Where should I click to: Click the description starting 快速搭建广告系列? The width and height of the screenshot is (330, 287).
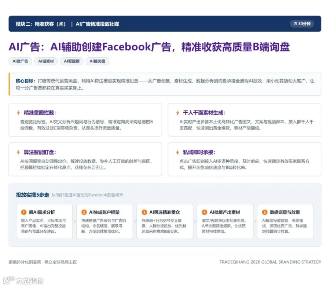pyautogui.click(x=104, y=226)
